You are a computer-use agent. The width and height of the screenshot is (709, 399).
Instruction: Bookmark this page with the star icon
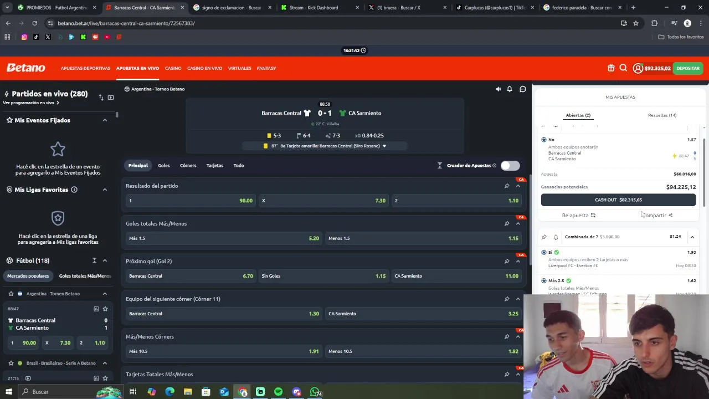click(636, 23)
